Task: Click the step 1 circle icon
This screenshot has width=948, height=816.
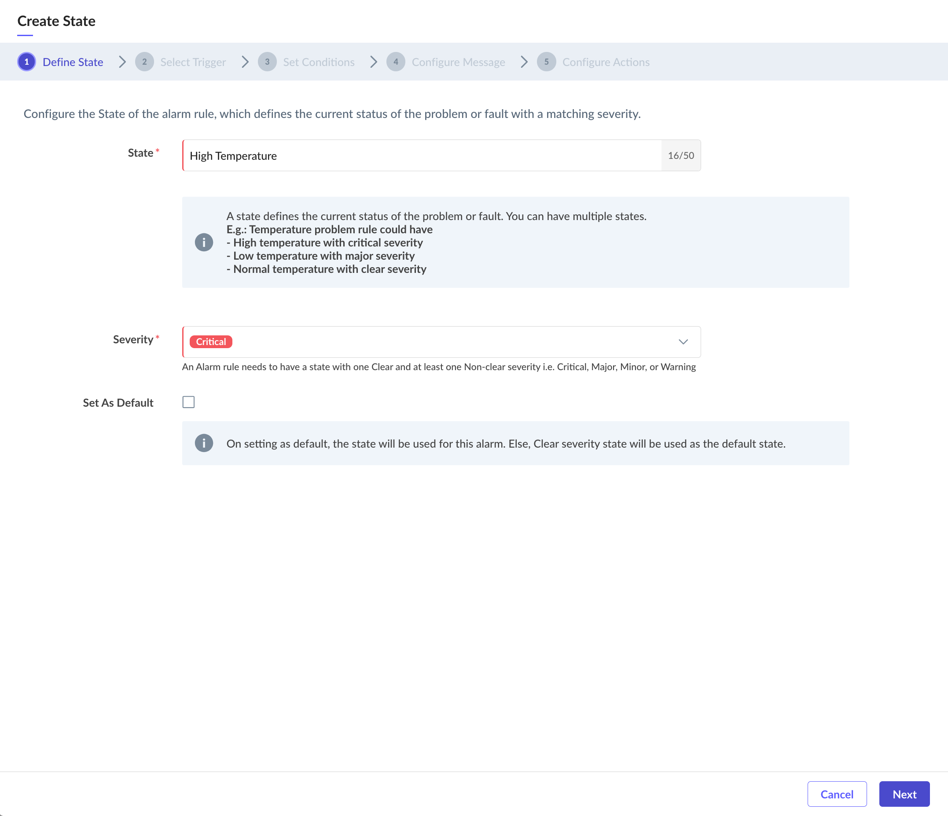Action: pos(26,62)
